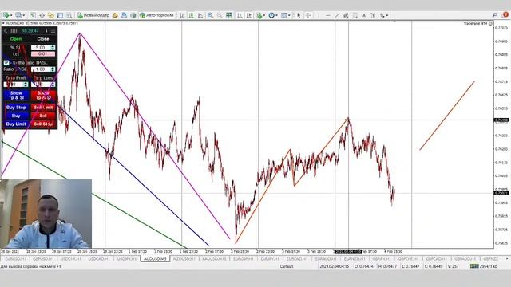Open the Navigator panel
Image resolution: width=511 pixels, height=287 pixels.
51,15
